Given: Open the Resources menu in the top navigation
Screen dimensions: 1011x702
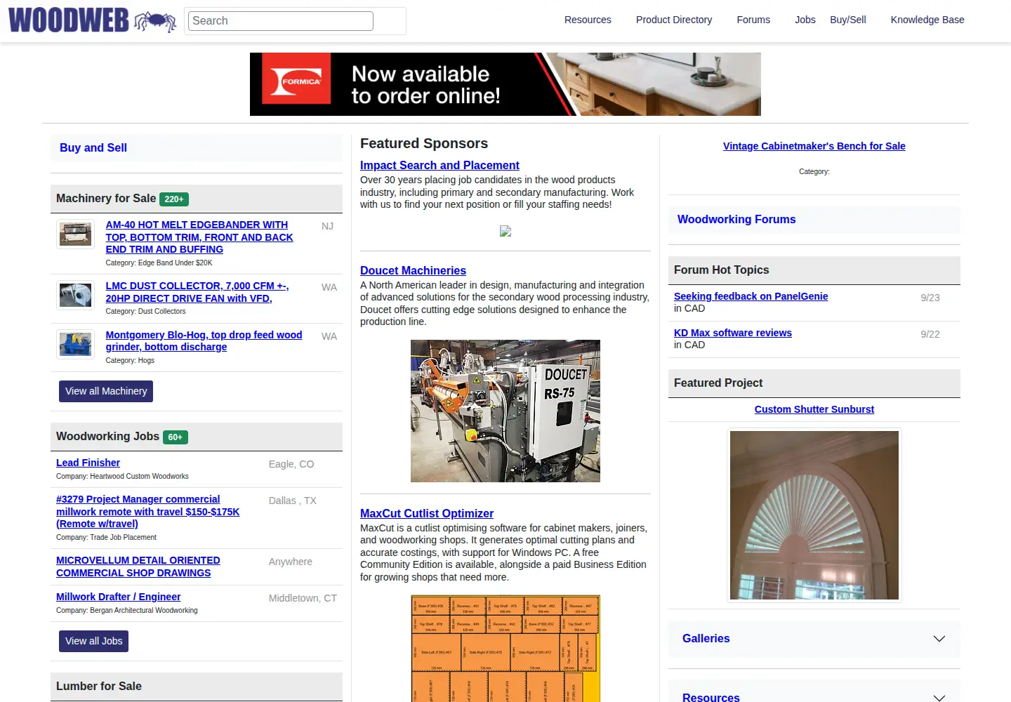Looking at the screenshot, I should pyautogui.click(x=588, y=20).
